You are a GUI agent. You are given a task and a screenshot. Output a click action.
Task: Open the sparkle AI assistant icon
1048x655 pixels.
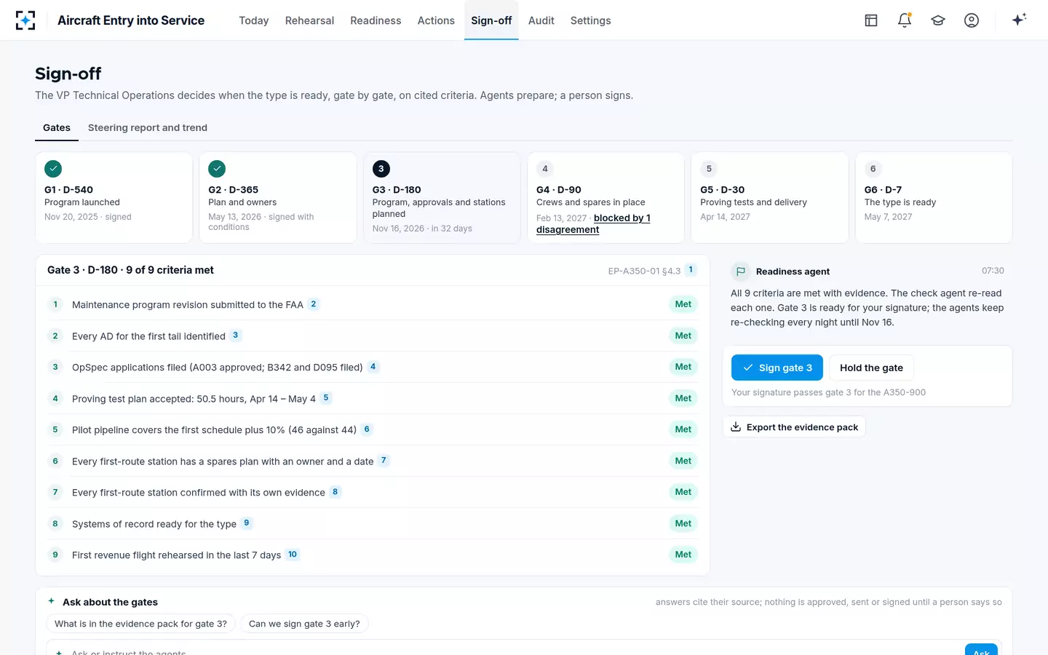pyautogui.click(x=1019, y=20)
